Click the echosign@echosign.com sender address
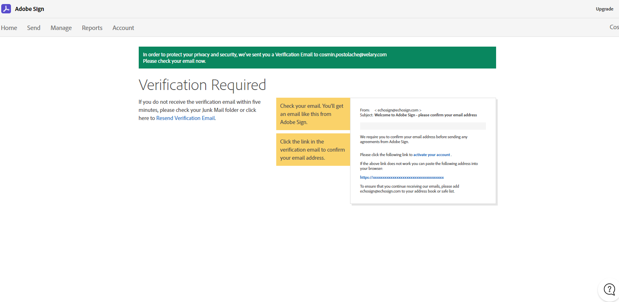The width and height of the screenshot is (619, 302). (x=398, y=110)
